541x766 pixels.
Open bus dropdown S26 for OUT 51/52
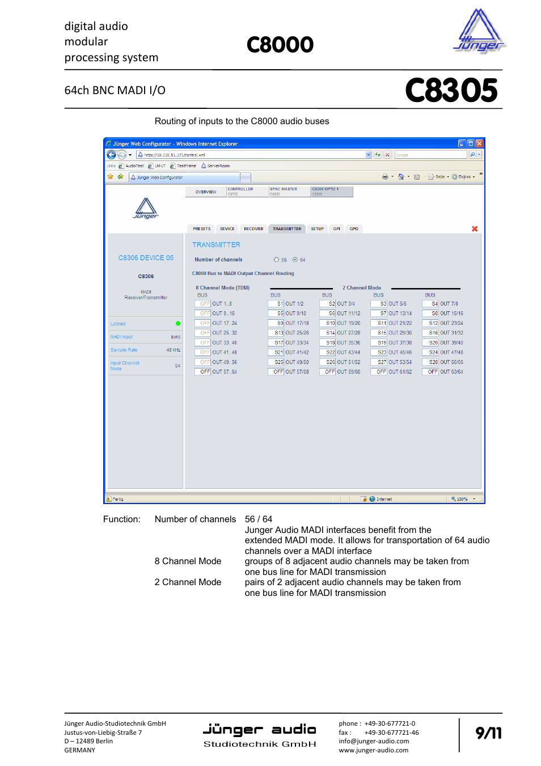[x=328, y=362]
